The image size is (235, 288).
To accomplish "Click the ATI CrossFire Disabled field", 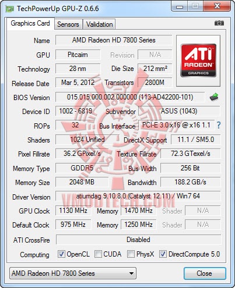I will click(x=138, y=240).
